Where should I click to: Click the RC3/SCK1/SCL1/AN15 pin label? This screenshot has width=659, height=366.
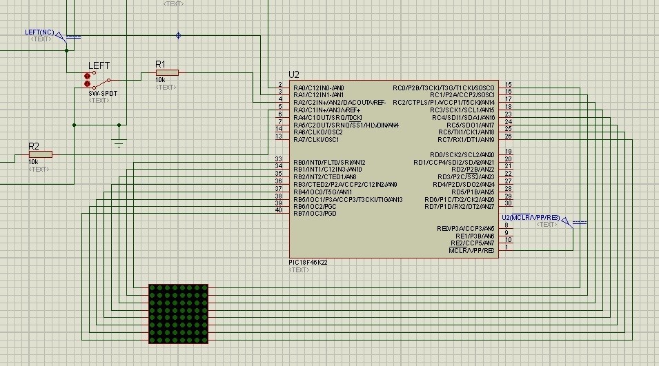[462, 110]
